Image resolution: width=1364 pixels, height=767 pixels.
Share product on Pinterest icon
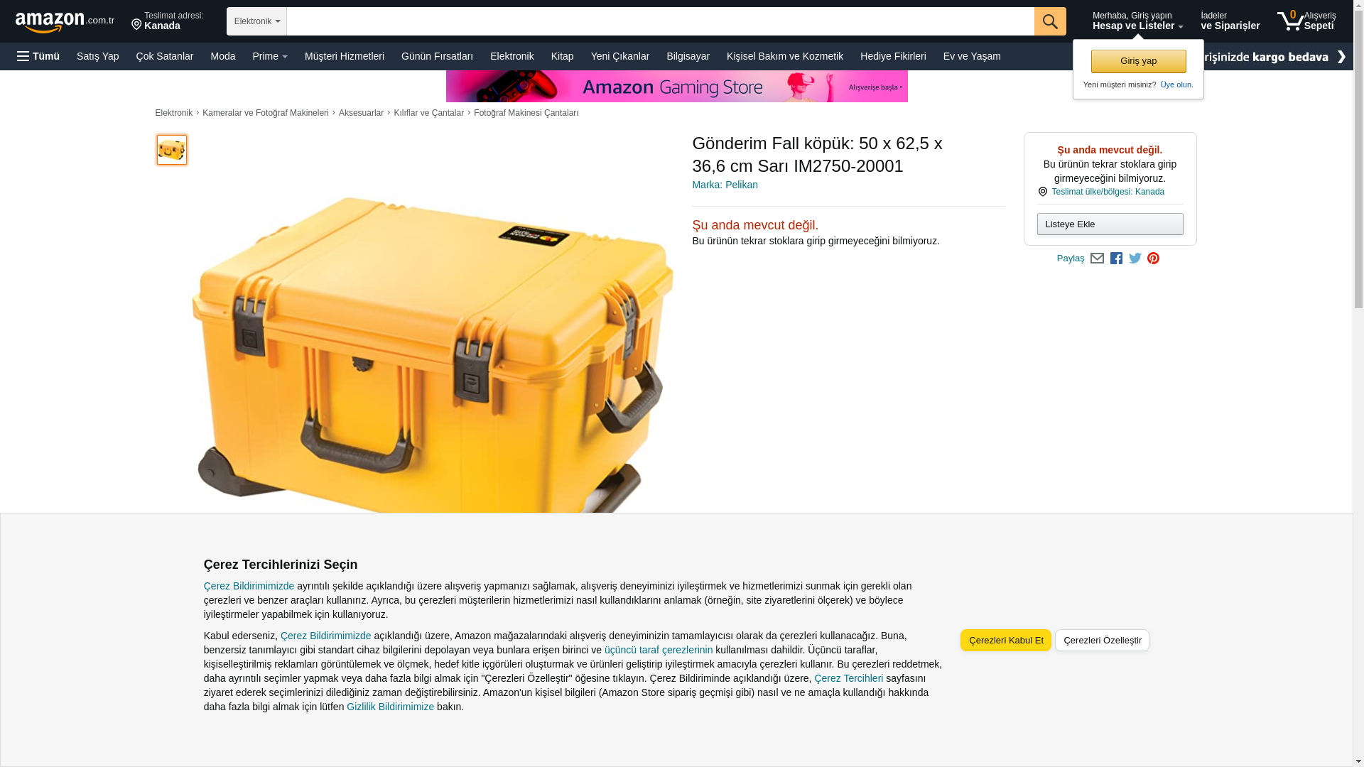1153,259
